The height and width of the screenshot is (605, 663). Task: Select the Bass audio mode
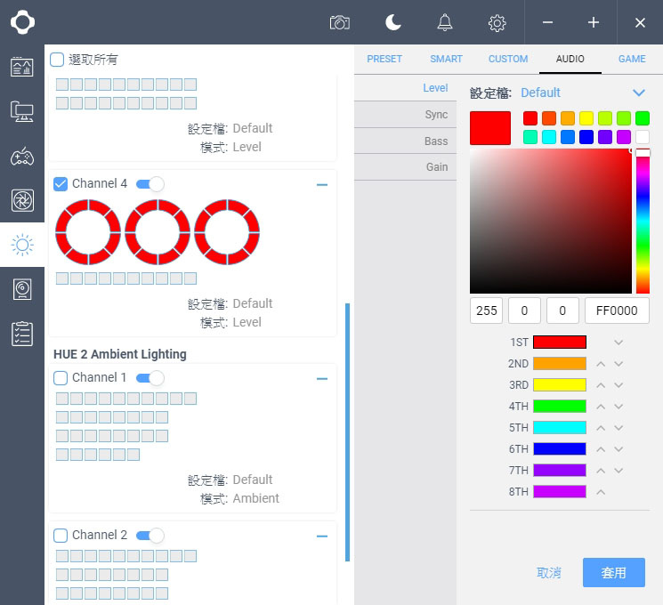click(406, 141)
